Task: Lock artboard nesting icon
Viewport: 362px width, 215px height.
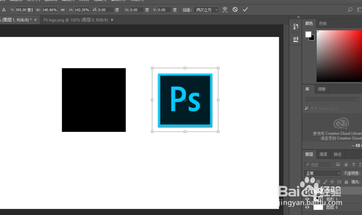Action: click(x=339, y=182)
